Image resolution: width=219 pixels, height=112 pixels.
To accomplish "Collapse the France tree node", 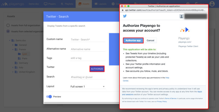I will click(13, 49).
